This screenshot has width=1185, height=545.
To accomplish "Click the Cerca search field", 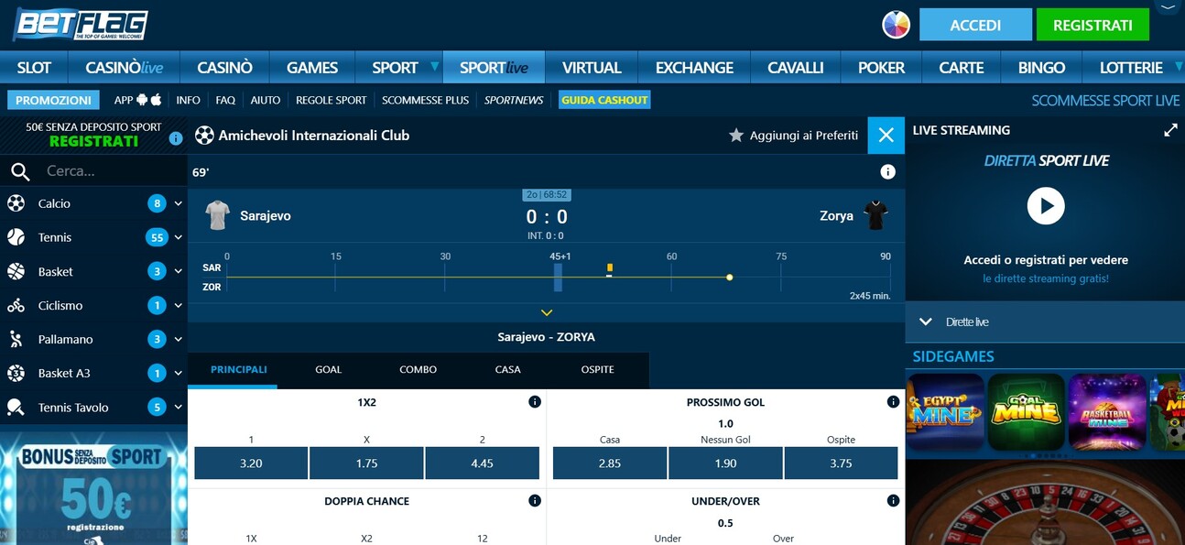I will pos(110,170).
